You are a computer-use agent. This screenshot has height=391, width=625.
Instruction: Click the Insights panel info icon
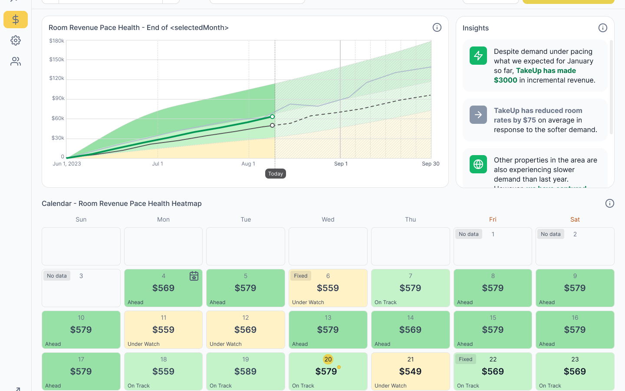point(602,28)
